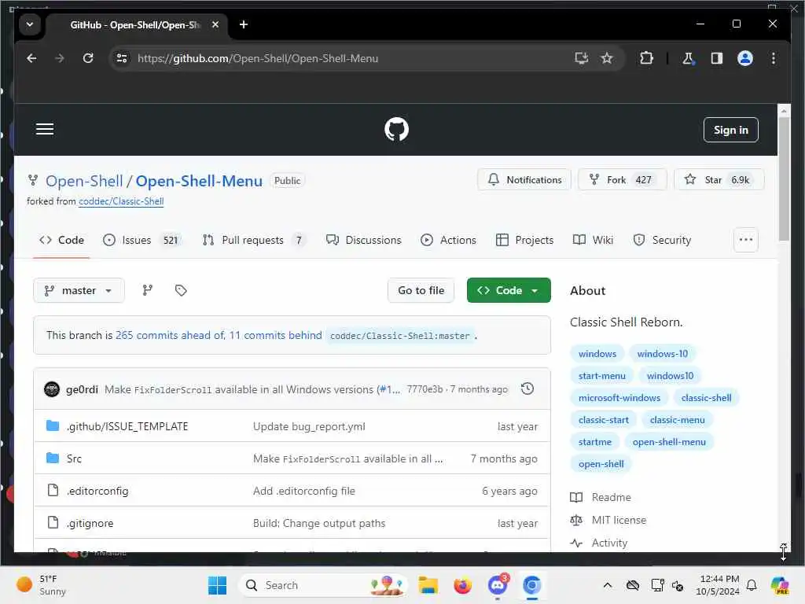This screenshot has height=604, width=805.
Task: Open the GitHub hamburger navigation menu
Action: (45, 129)
